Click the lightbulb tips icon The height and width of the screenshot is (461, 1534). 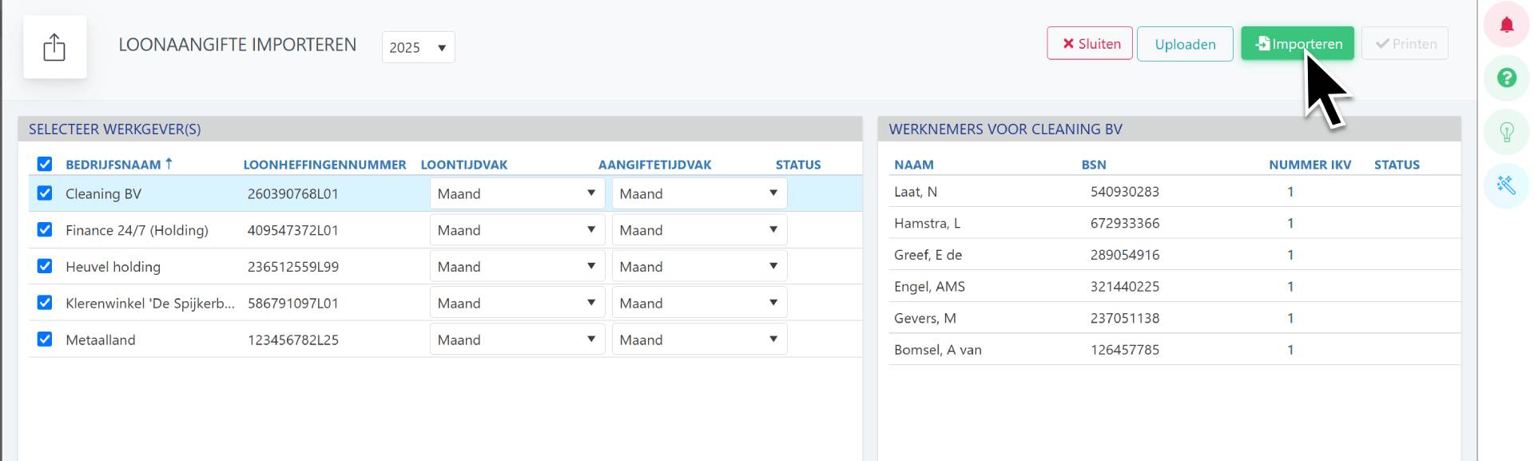click(1506, 132)
